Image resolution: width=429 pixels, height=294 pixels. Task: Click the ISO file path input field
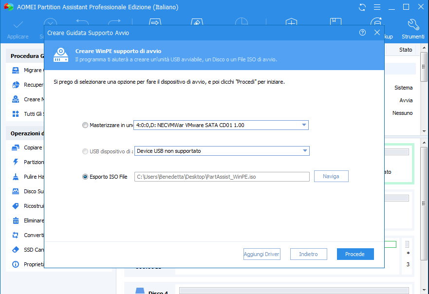pos(222,177)
